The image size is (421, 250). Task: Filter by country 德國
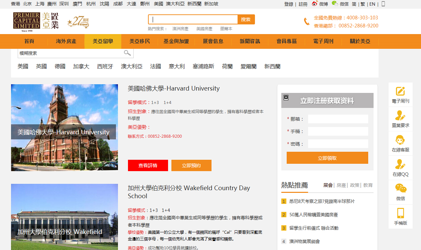(60, 67)
